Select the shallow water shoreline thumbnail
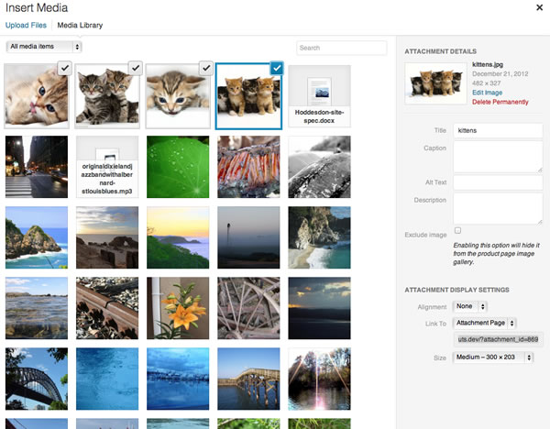550x429 pixels. 37,308
